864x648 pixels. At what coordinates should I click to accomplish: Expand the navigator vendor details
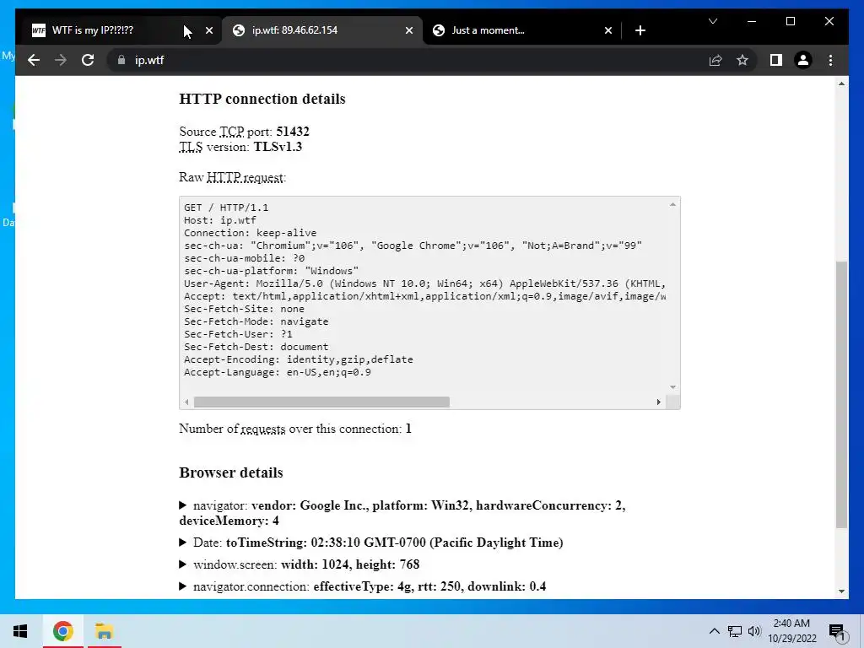[x=183, y=505]
